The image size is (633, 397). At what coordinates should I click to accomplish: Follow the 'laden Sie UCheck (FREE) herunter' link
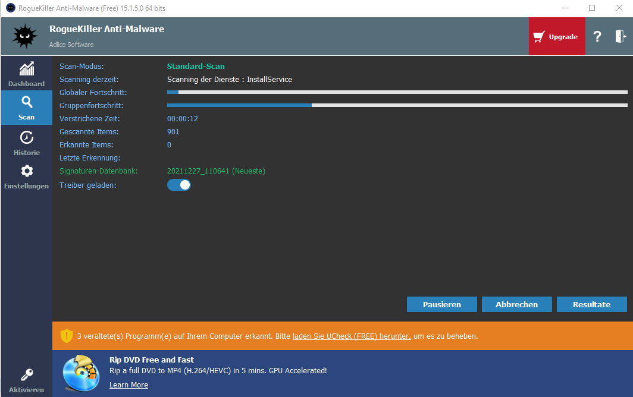pyautogui.click(x=352, y=336)
